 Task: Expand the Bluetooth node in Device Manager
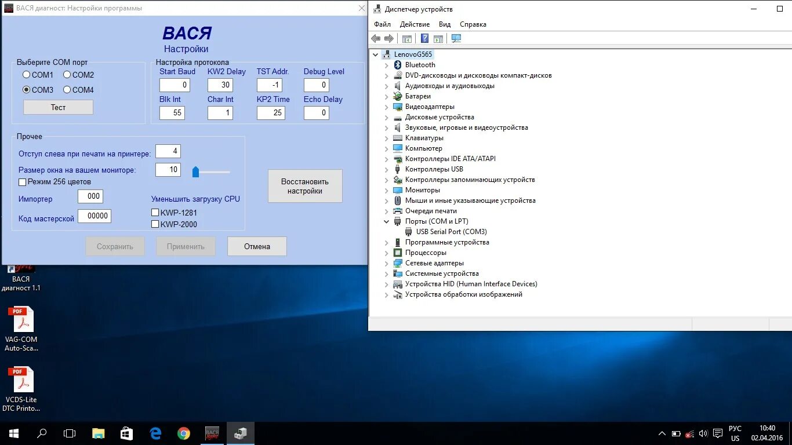pos(387,65)
